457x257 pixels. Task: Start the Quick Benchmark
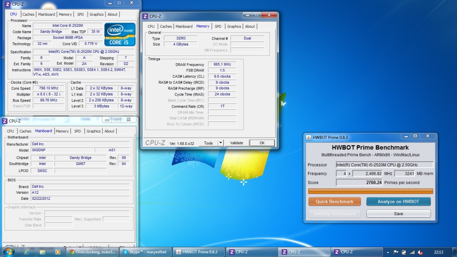(335, 202)
